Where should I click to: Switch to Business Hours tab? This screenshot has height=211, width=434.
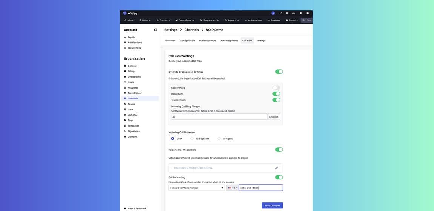click(x=208, y=41)
